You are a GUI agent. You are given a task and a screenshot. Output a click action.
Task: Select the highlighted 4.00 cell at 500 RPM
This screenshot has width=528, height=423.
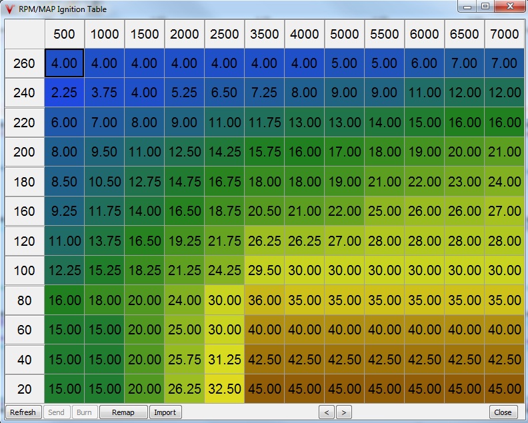64,64
